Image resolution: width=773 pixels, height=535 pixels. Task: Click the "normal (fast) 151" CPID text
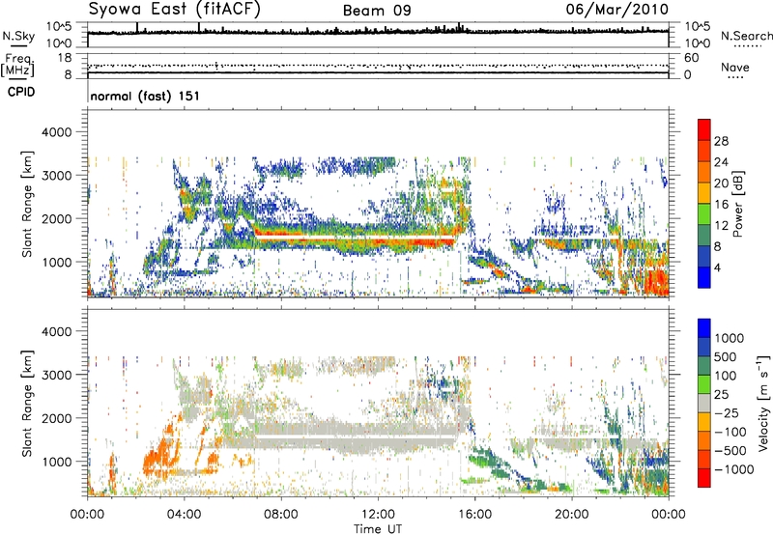[x=145, y=96]
